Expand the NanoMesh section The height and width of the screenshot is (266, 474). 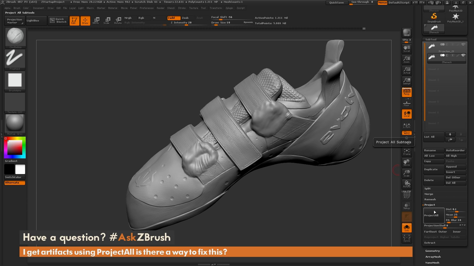432,263
